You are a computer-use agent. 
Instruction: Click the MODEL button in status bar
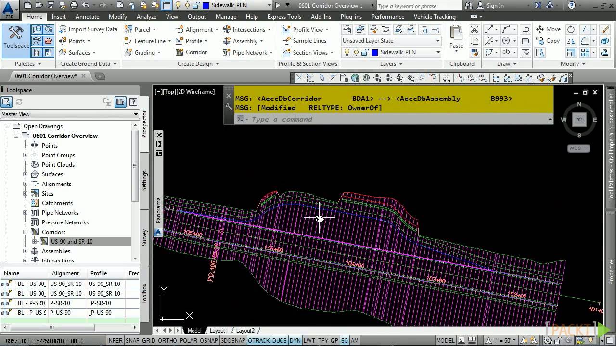pyautogui.click(x=445, y=341)
